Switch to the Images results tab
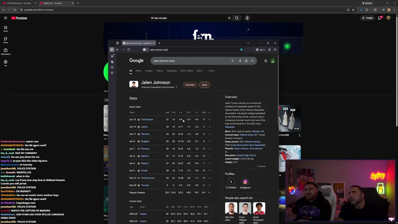 pyautogui.click(x=149, y=71)
